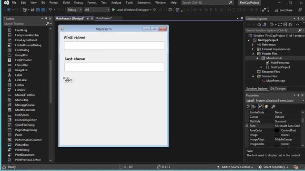Expand External Dependencies tree node
The image size is (305, 171).
click(x=253, y=49)
